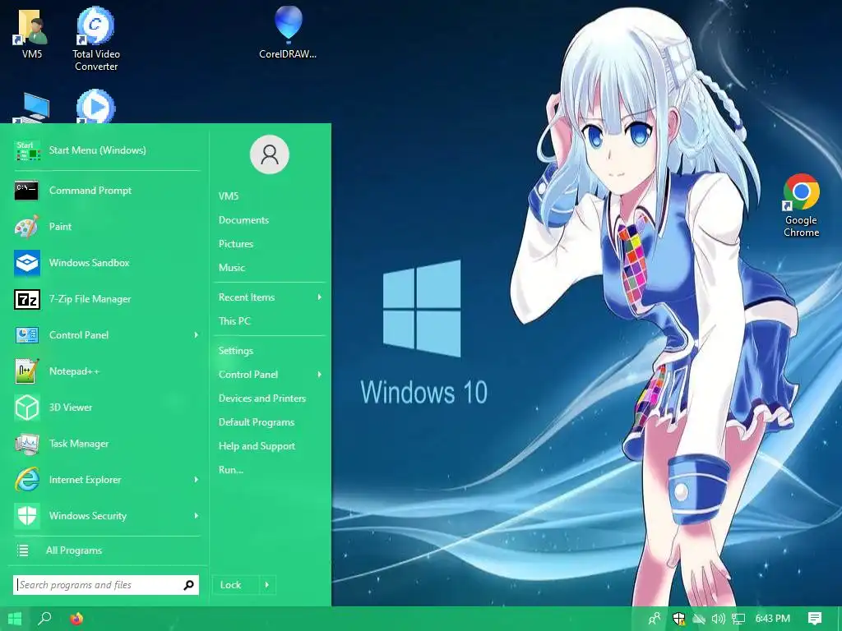842x631 pixels.
Task: Click the Lock button
Action: tap(236, 585)
